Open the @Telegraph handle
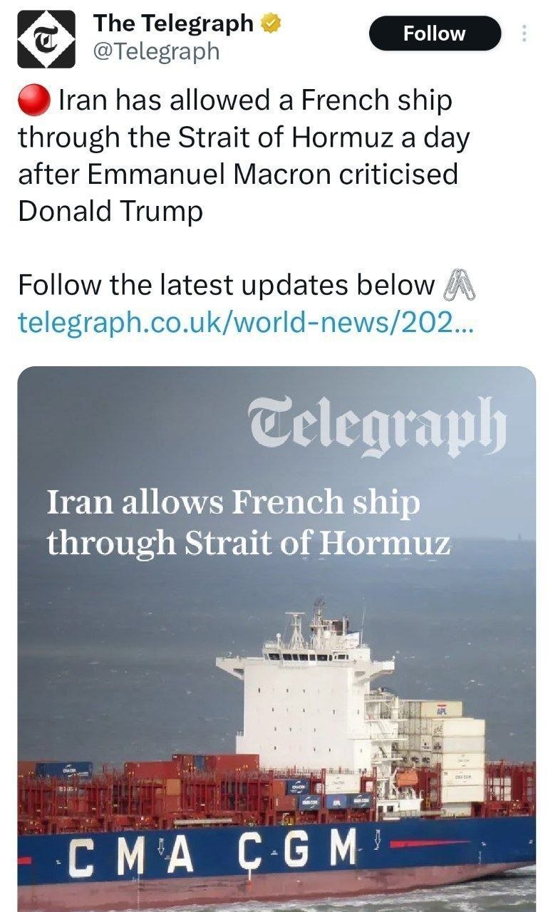Viewport: 553px width, 912px height. pyautogui.click(x=156, y=52)
